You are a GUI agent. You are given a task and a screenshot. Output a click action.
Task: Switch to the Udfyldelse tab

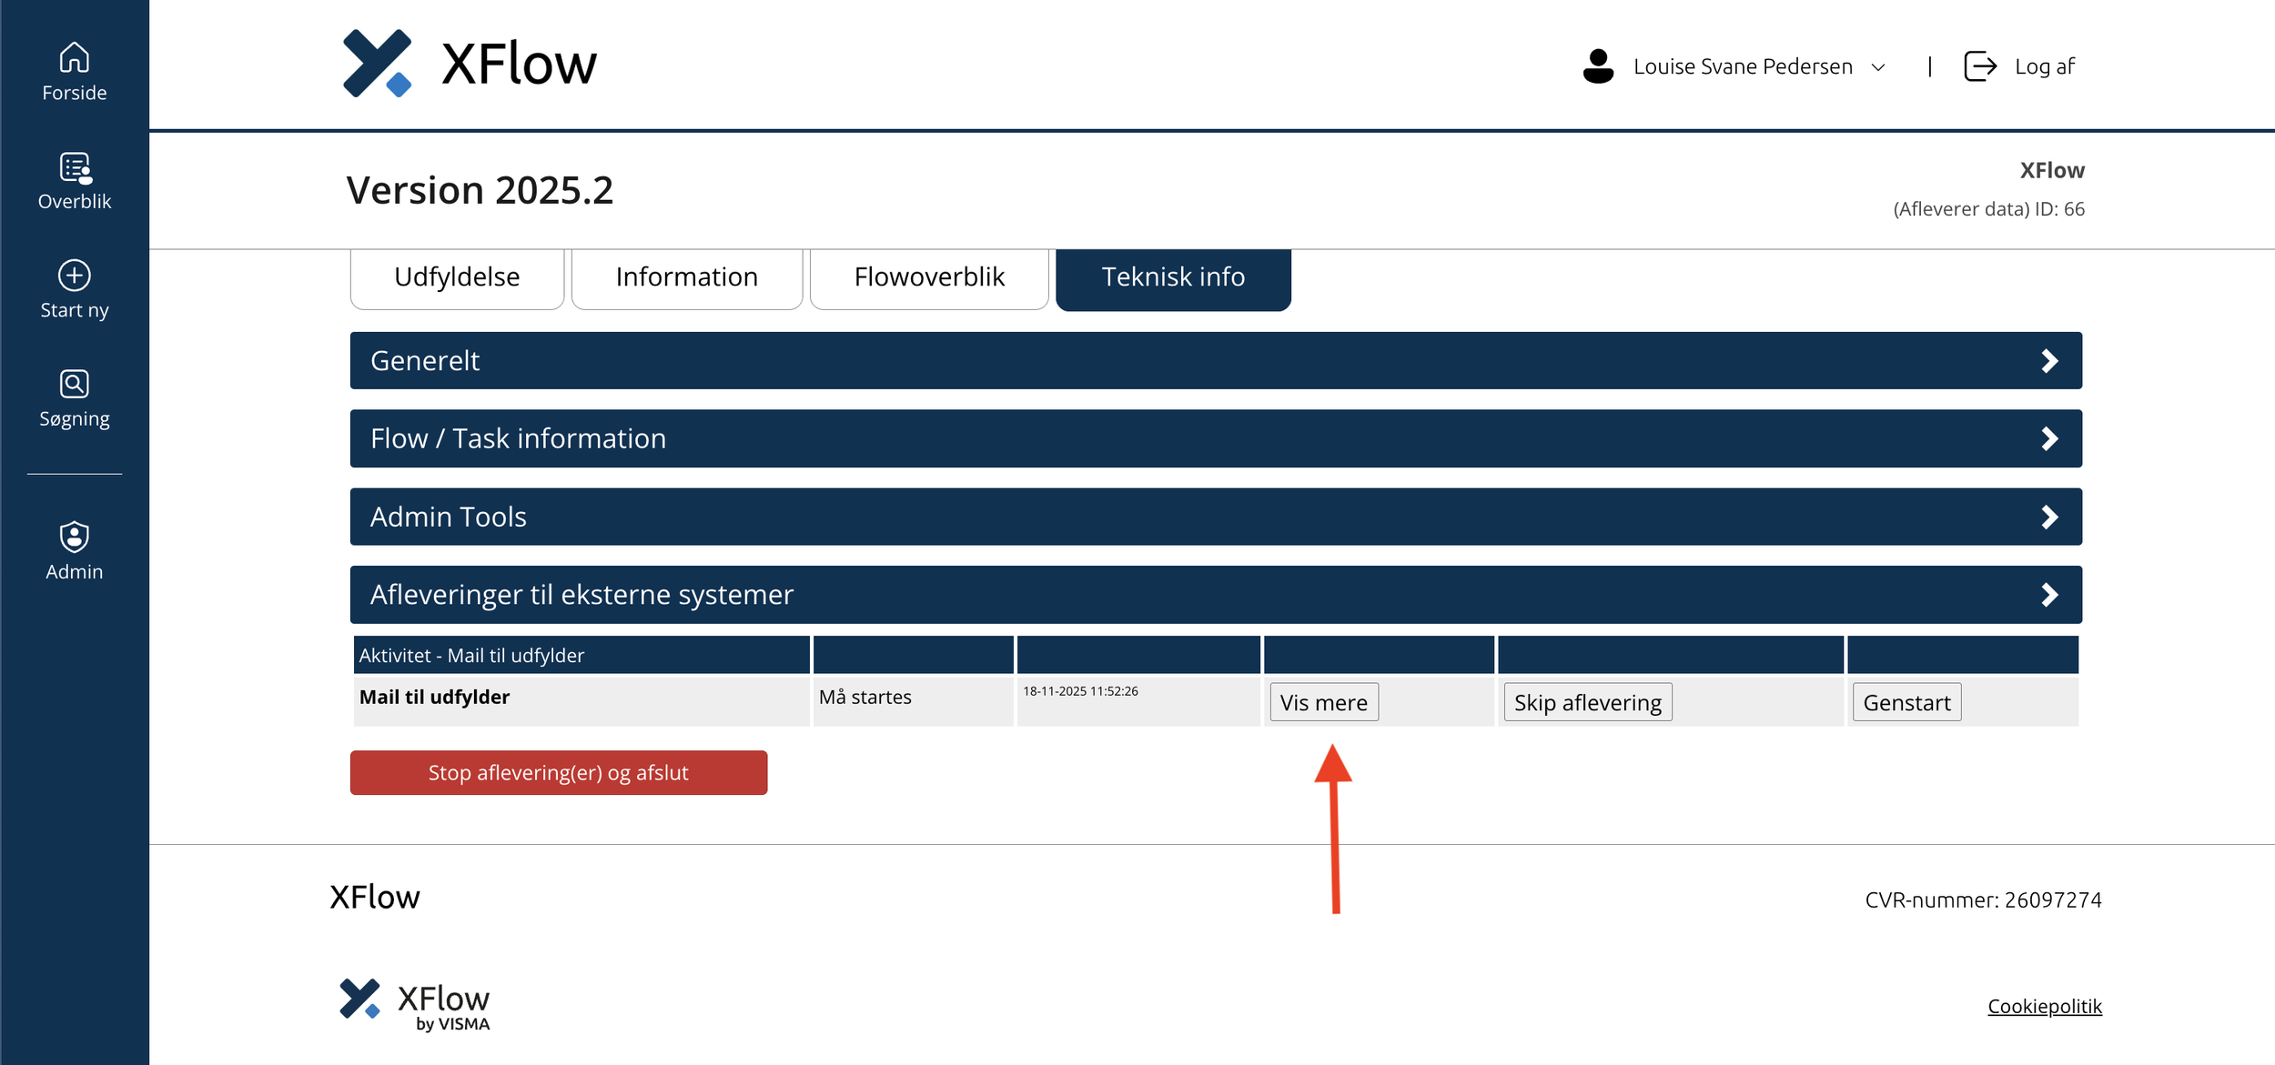pyautogui.click(x=457, y=277)
